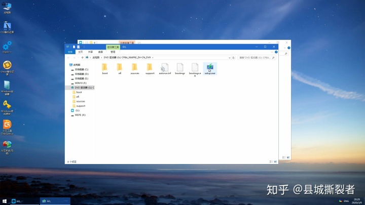Click search icon in background U:\ window
The image size is (365, 205).
pos(286,54)
